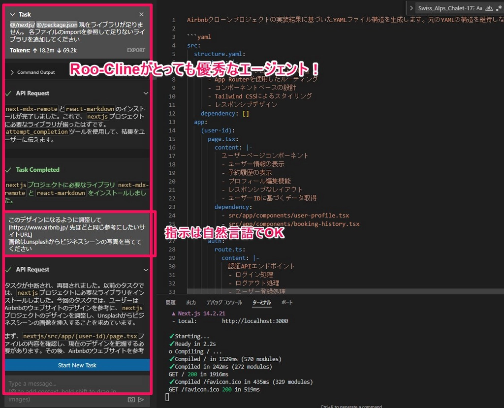Toggle Match Case (Aa) in find box

tap(479, 8)
